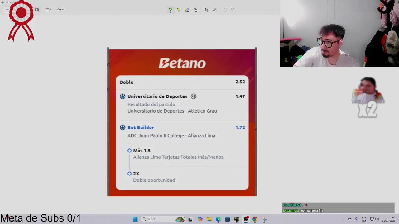Image resolution: width=399 pixels, height=224 pixels.
Task: Select the eraser tool
Action: [187, 10]
